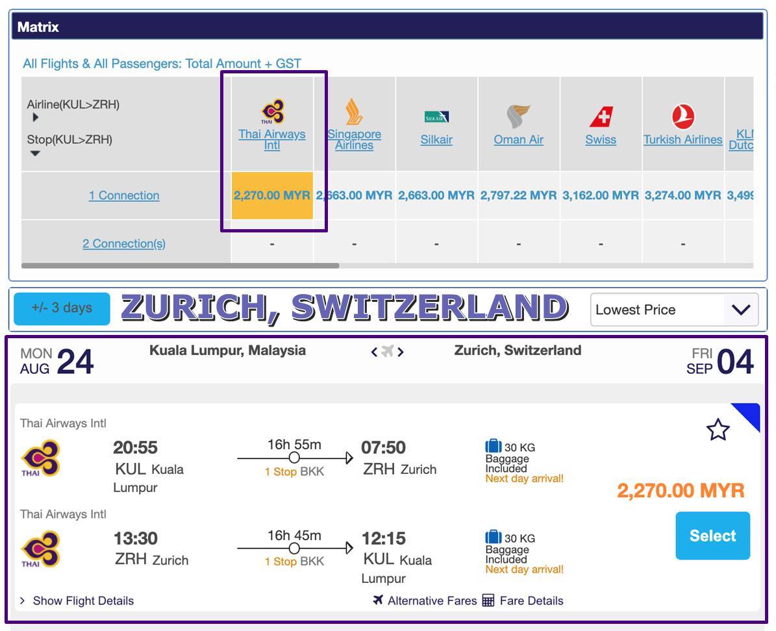Open Silkair airline link

pyautogui.click(x=436, y=140)
